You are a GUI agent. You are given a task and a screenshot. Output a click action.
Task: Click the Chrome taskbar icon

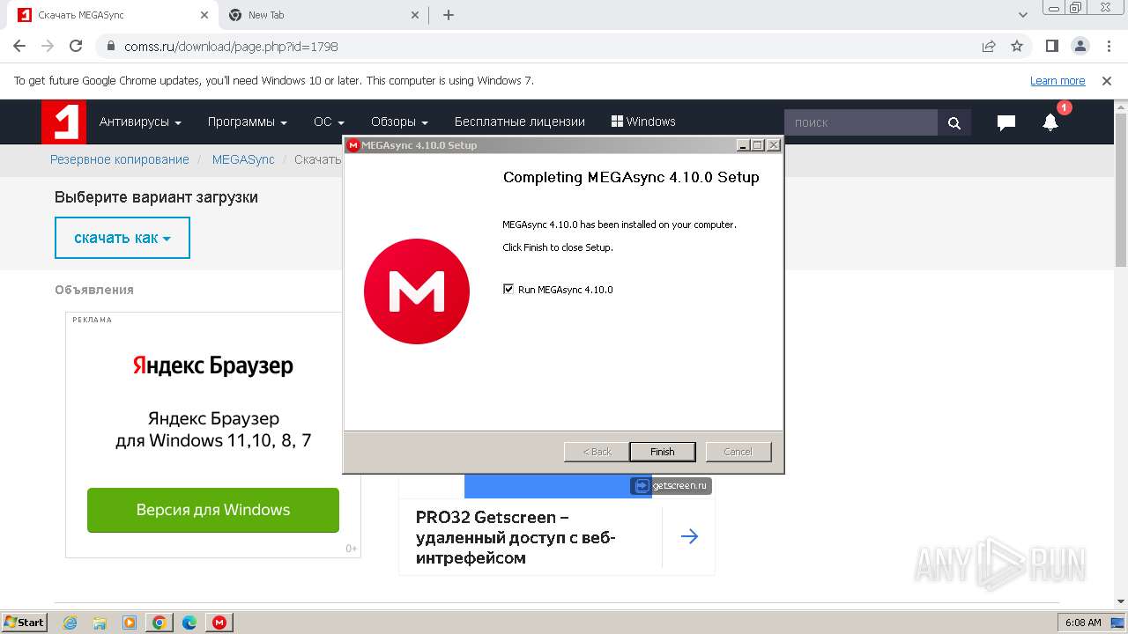click(x=160, y=623)
